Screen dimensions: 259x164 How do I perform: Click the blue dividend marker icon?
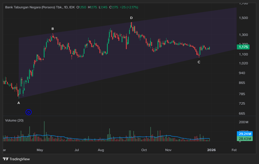point(28,112)
